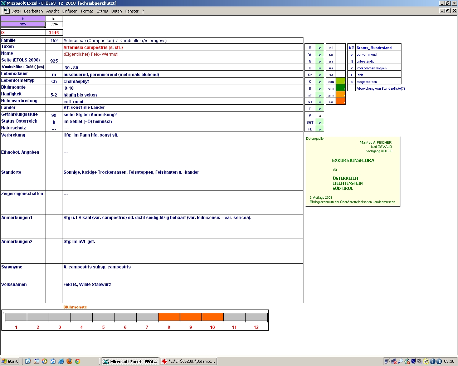
Task: Click the blue 'a' tray icon
Action: point(439,361)
